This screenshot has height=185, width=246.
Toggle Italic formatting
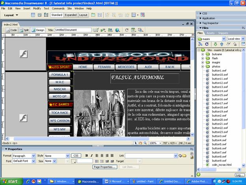click(x=91, y=156)
